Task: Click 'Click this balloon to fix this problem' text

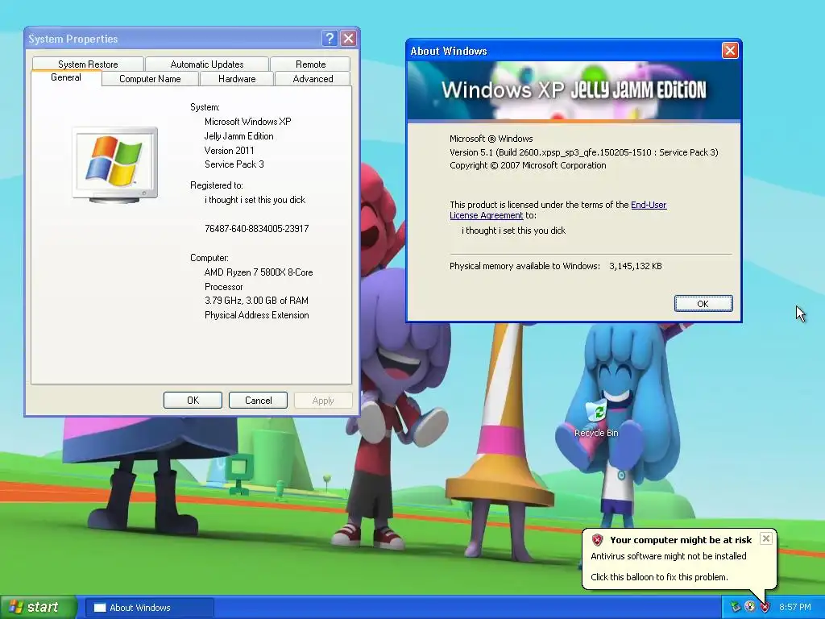Action: 659,577
